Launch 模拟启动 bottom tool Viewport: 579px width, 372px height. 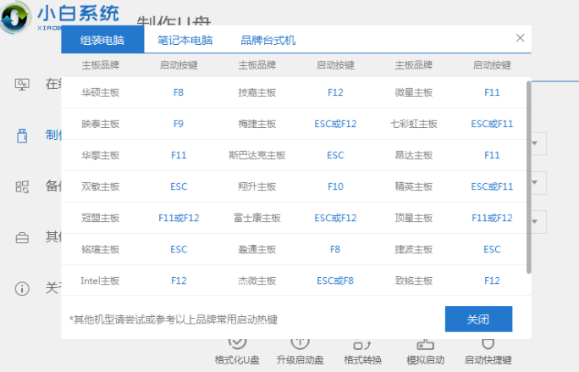click(x=424, y=350)
